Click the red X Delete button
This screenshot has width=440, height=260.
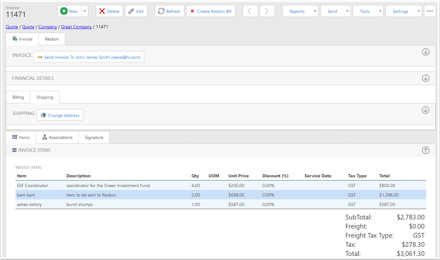[109, 11]
